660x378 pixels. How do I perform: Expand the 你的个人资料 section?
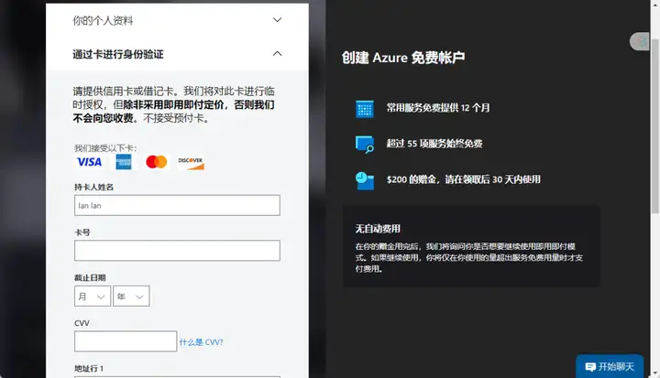177,20
